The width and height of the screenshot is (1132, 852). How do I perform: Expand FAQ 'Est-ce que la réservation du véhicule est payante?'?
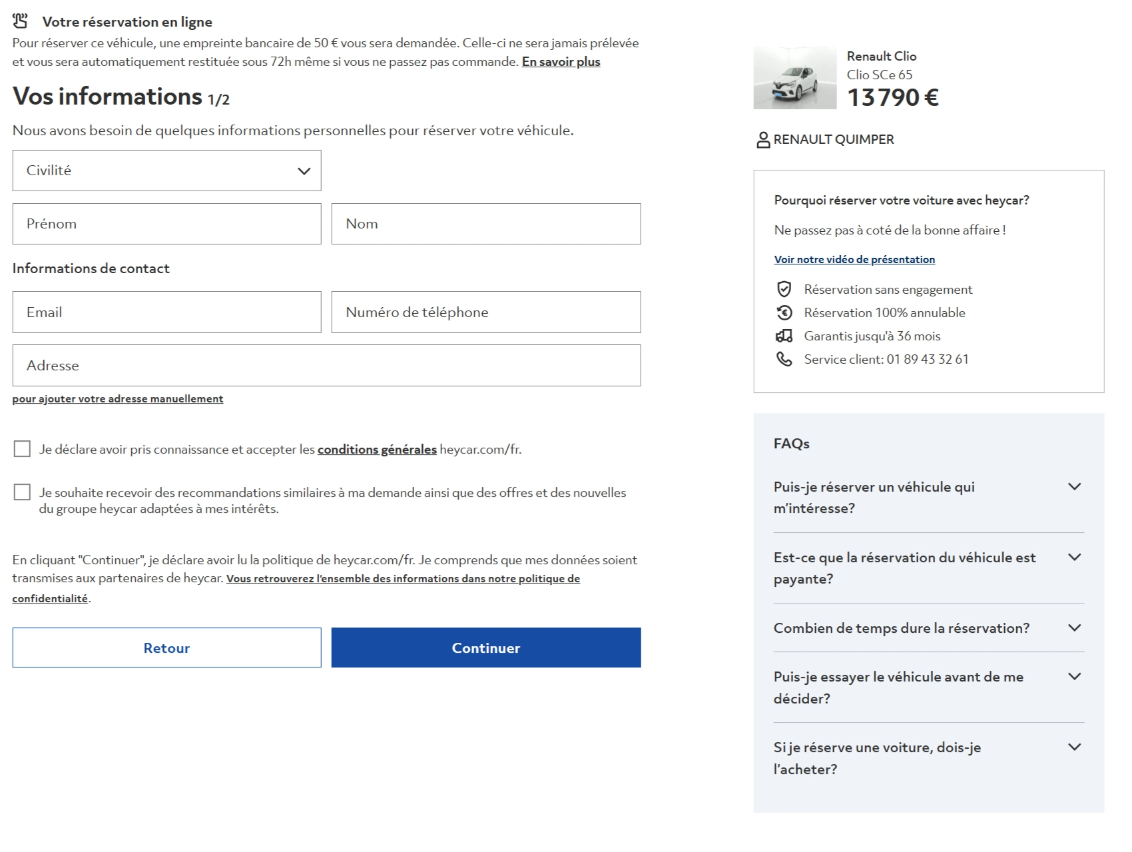pyautogui.click(x=928, y=568)
